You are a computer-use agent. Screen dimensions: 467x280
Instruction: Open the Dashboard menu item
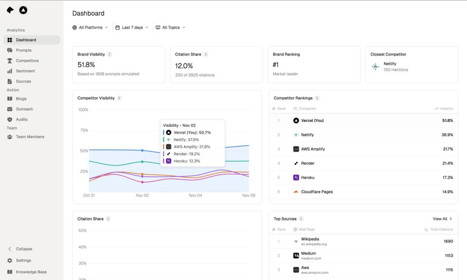point(32,40)
